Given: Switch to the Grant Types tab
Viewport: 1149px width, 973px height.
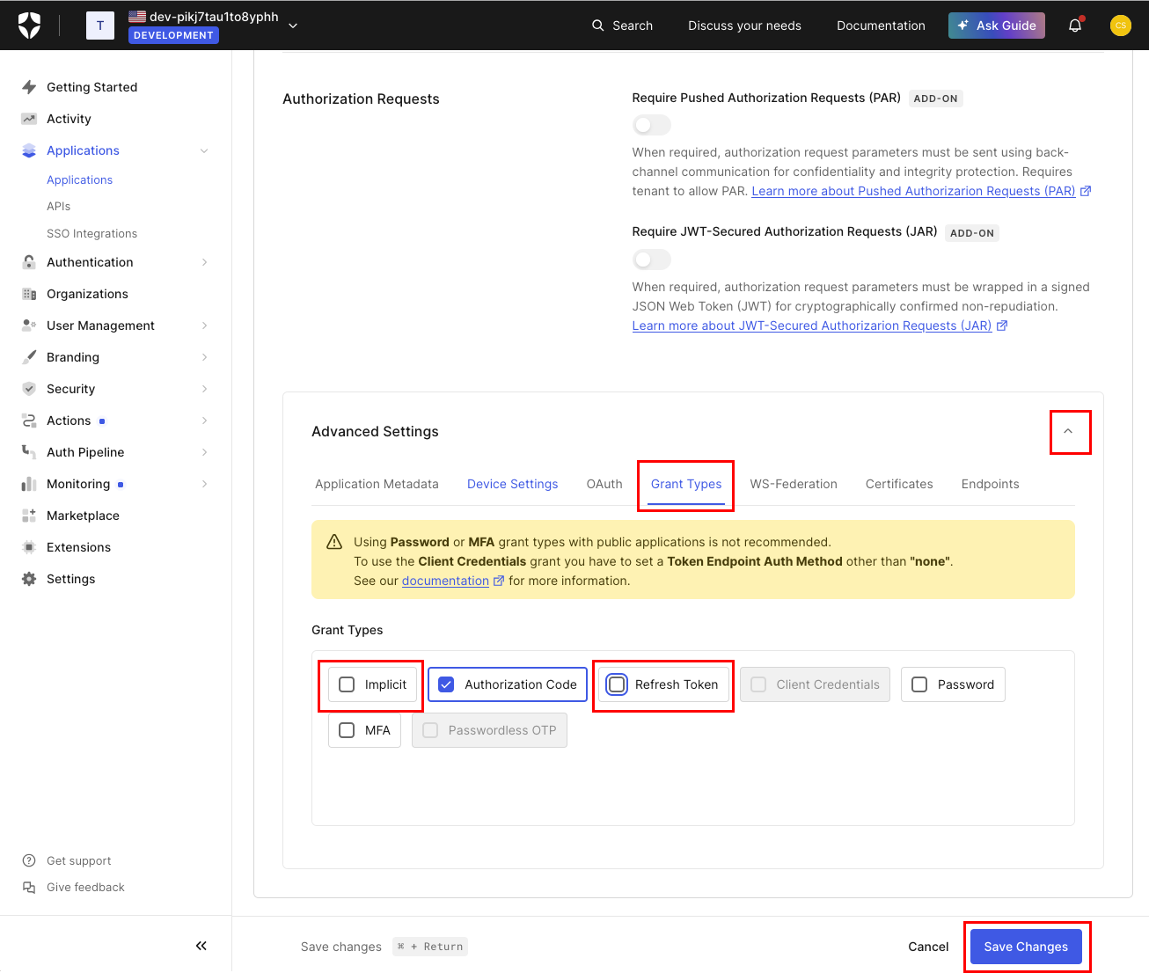Looking at the screenshot, I should pyautogui.click(x=686, y=484).
